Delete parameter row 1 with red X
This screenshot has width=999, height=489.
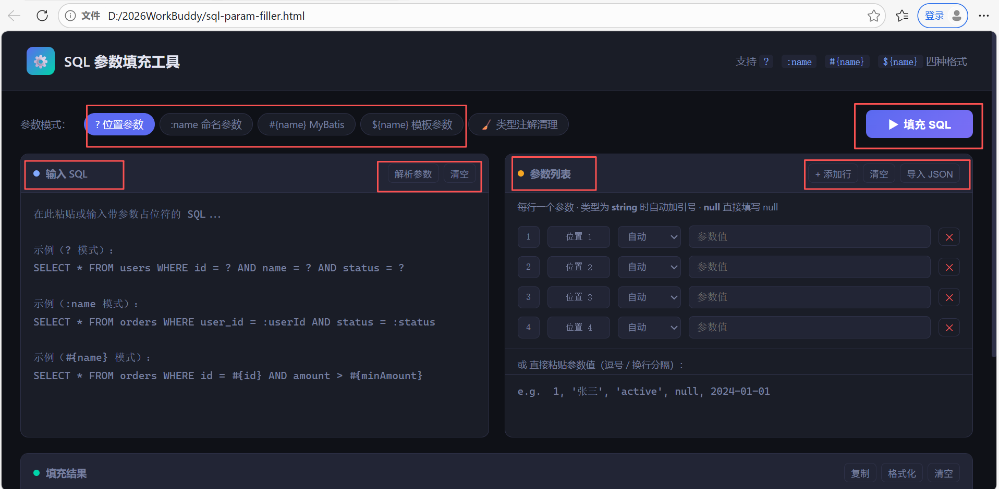tap(949, 237)
